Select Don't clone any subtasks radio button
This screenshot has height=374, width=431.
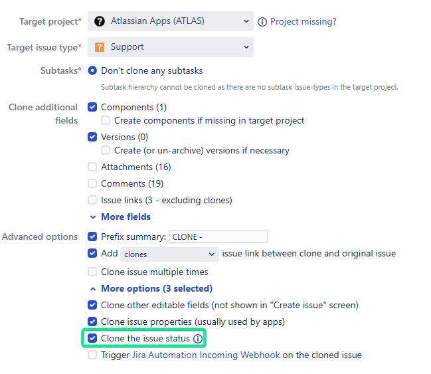point(92,70)
